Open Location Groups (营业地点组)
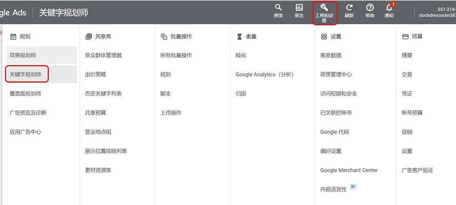This screenshot has width=456, height=205. 98,132
